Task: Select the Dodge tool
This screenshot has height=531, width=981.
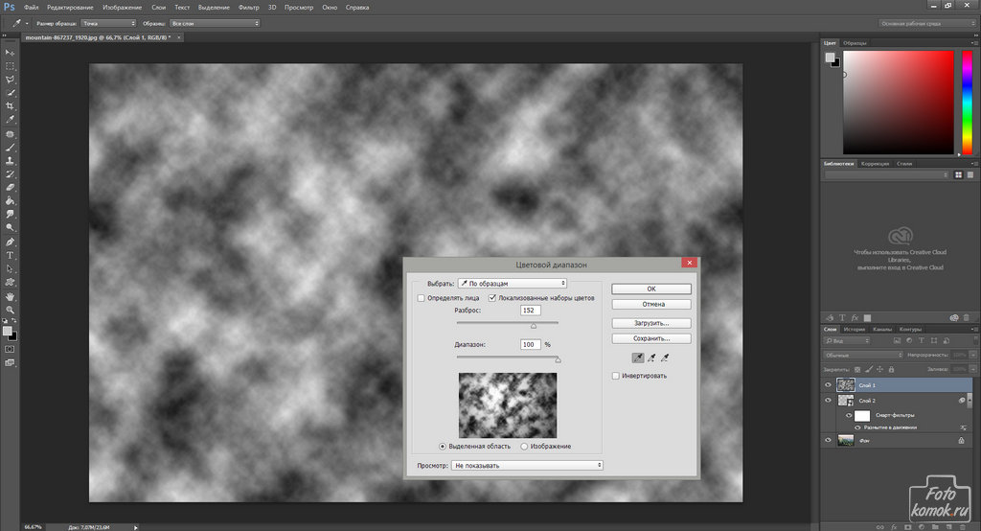Action: tap(10, 228)
